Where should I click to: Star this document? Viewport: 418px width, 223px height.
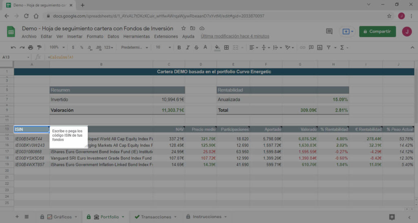(x=183, y=28)
